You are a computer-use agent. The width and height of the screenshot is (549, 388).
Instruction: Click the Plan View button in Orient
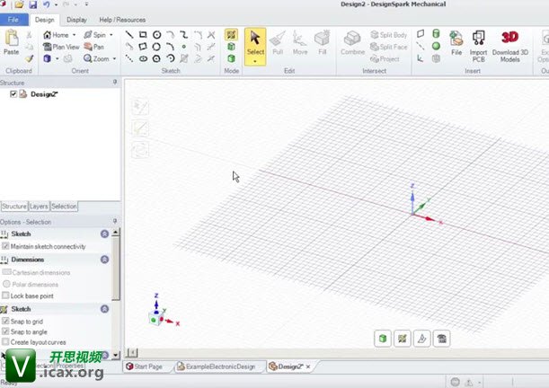click(x=61, y=47)
